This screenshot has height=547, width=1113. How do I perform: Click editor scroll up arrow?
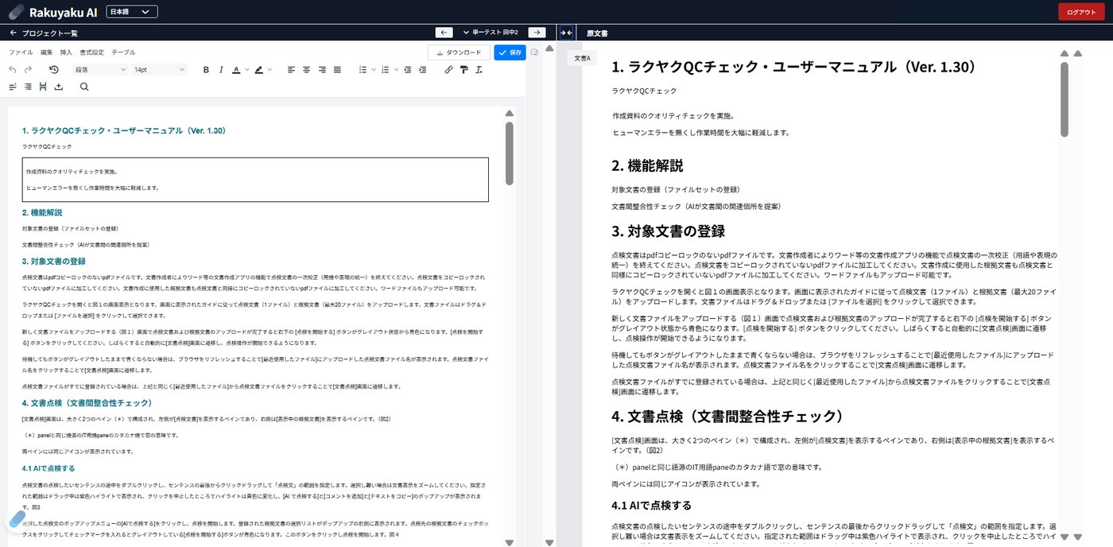point(509,114)
